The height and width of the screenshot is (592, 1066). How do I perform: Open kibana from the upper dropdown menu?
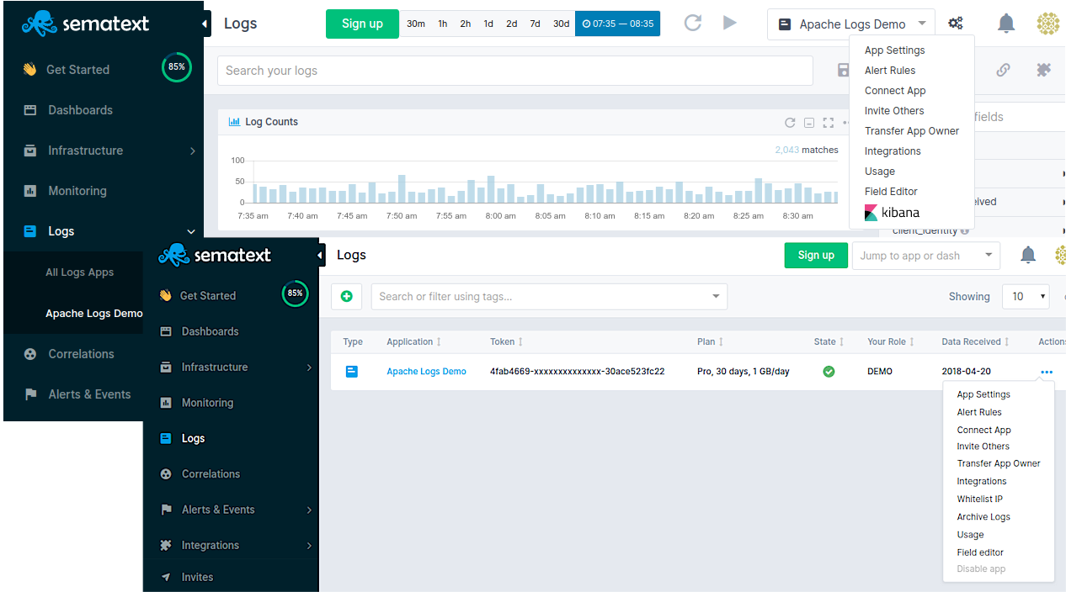pos(892,213)
